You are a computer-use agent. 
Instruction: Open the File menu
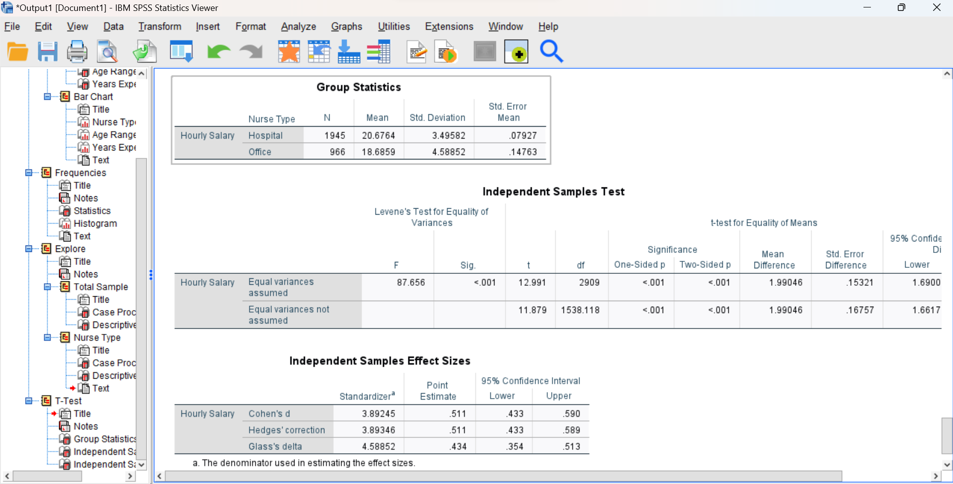tap(12, 26)
